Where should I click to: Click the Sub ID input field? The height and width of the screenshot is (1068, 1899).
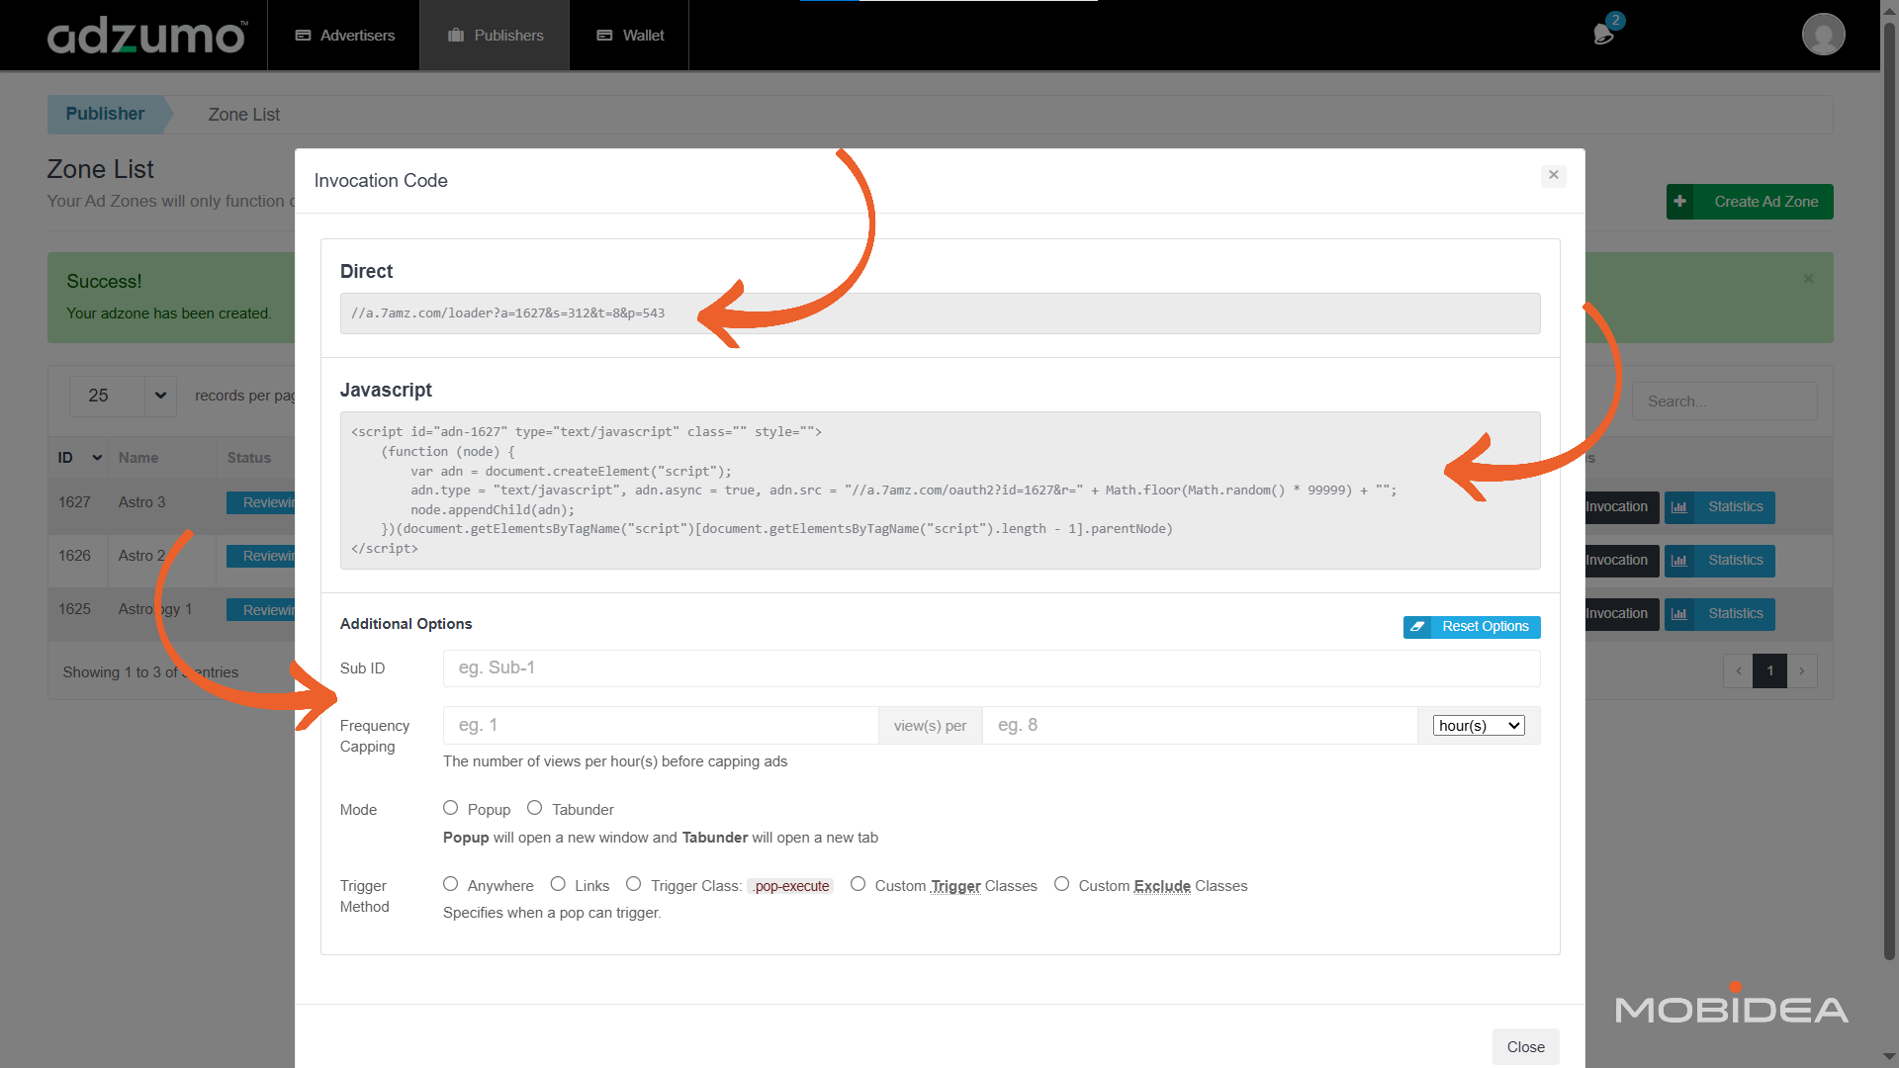989,668
